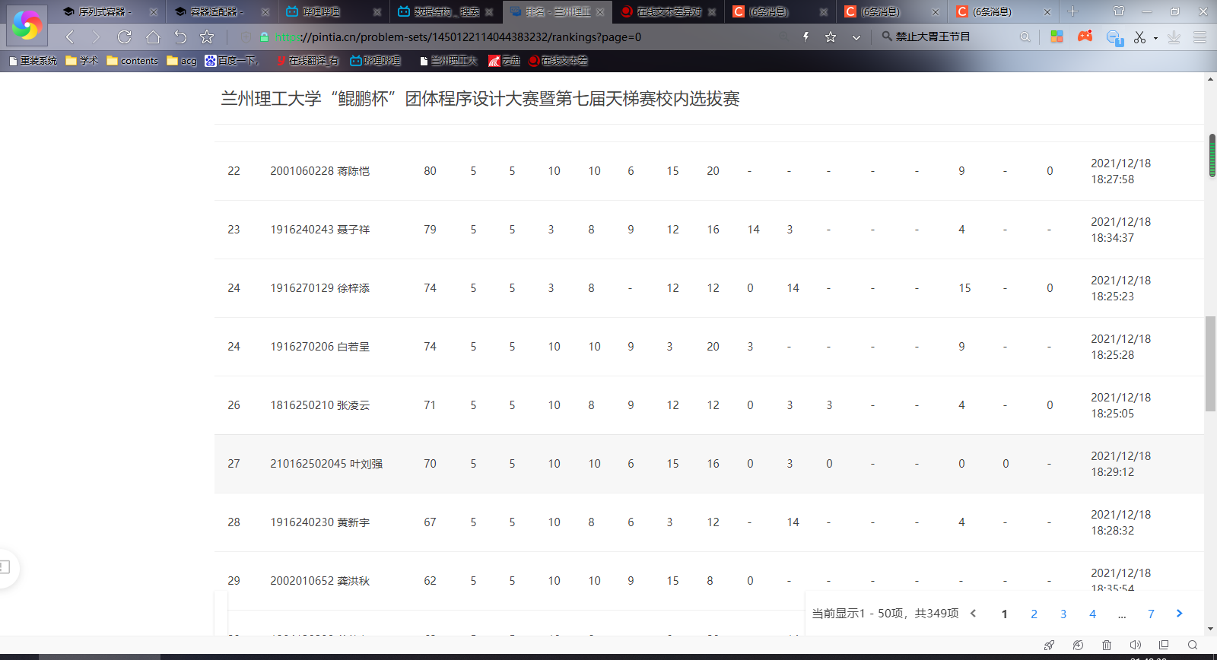Open the browser main menu hamburger icon
1217x660 pixels.
point(1200,36)
